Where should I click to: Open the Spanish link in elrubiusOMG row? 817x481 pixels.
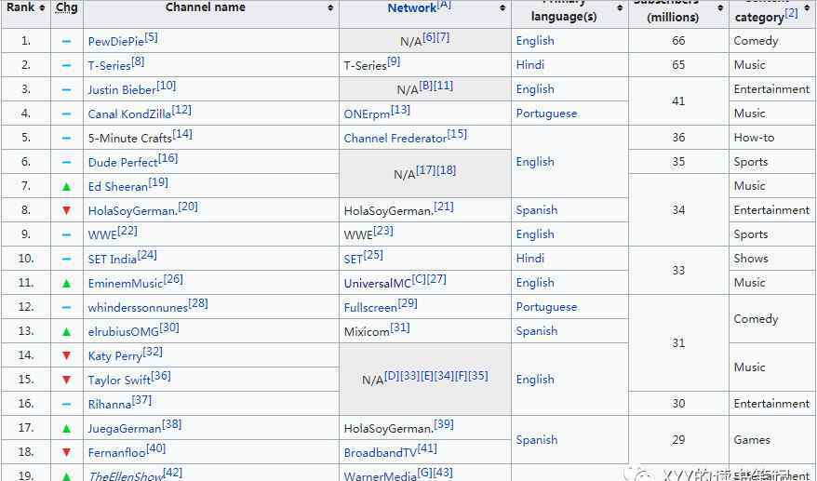(537, 331)
